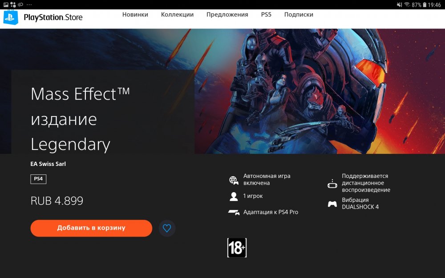Open the Новинки menu
Image resolution: width=445 pixels, height=278 pixels.
135,15
